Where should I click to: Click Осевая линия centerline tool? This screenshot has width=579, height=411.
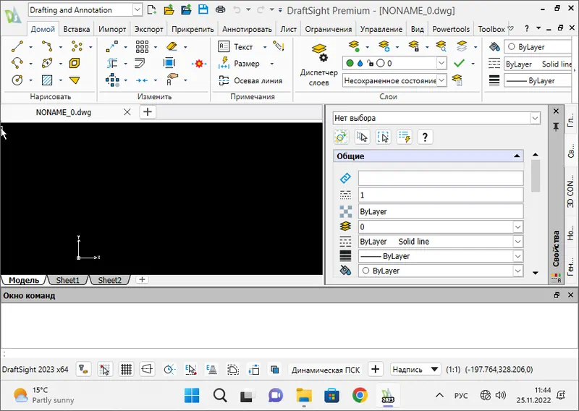250,80
